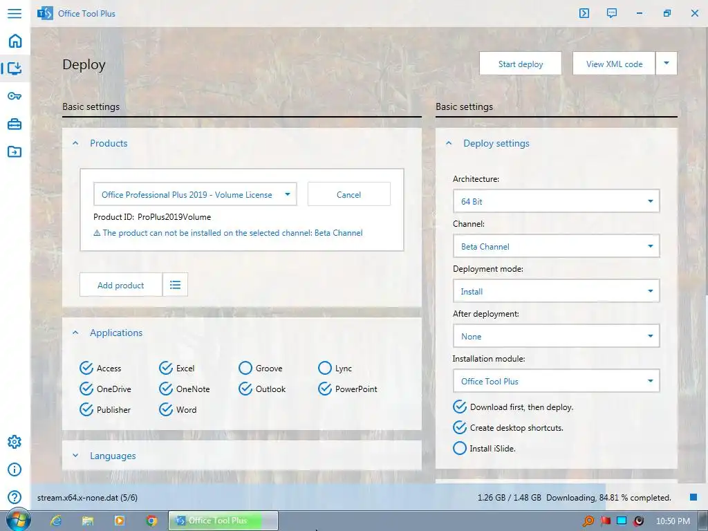The width and height of the screenshot is (708, 531).
Task: Open the Activate key sidebar icon
Action: click(x=15, y=95)
